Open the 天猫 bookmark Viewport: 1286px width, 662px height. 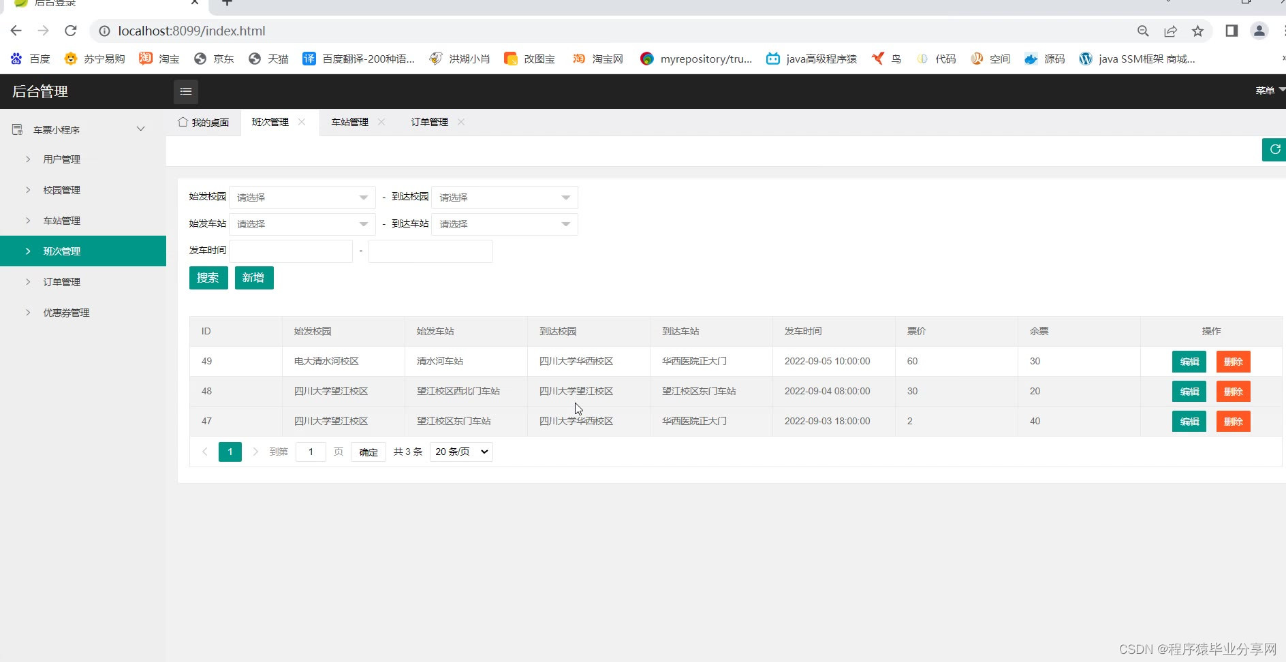pos(268,59)
